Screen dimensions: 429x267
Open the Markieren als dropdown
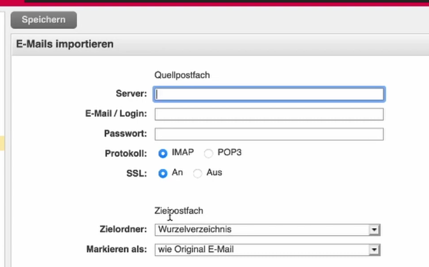coord(268,250)
